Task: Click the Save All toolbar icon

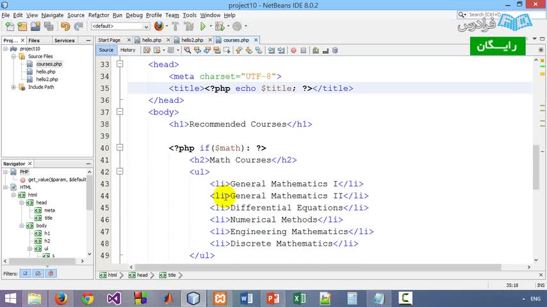Action: [x=49, y=26]
